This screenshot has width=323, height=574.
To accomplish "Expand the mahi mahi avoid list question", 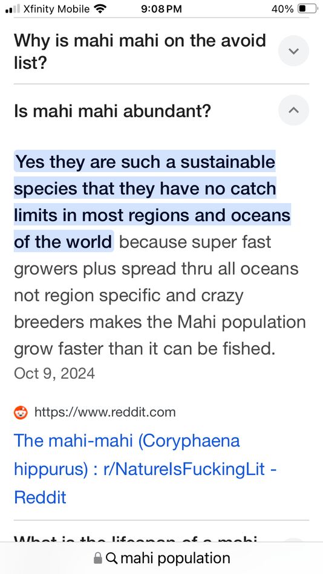I will pos(293,51).
